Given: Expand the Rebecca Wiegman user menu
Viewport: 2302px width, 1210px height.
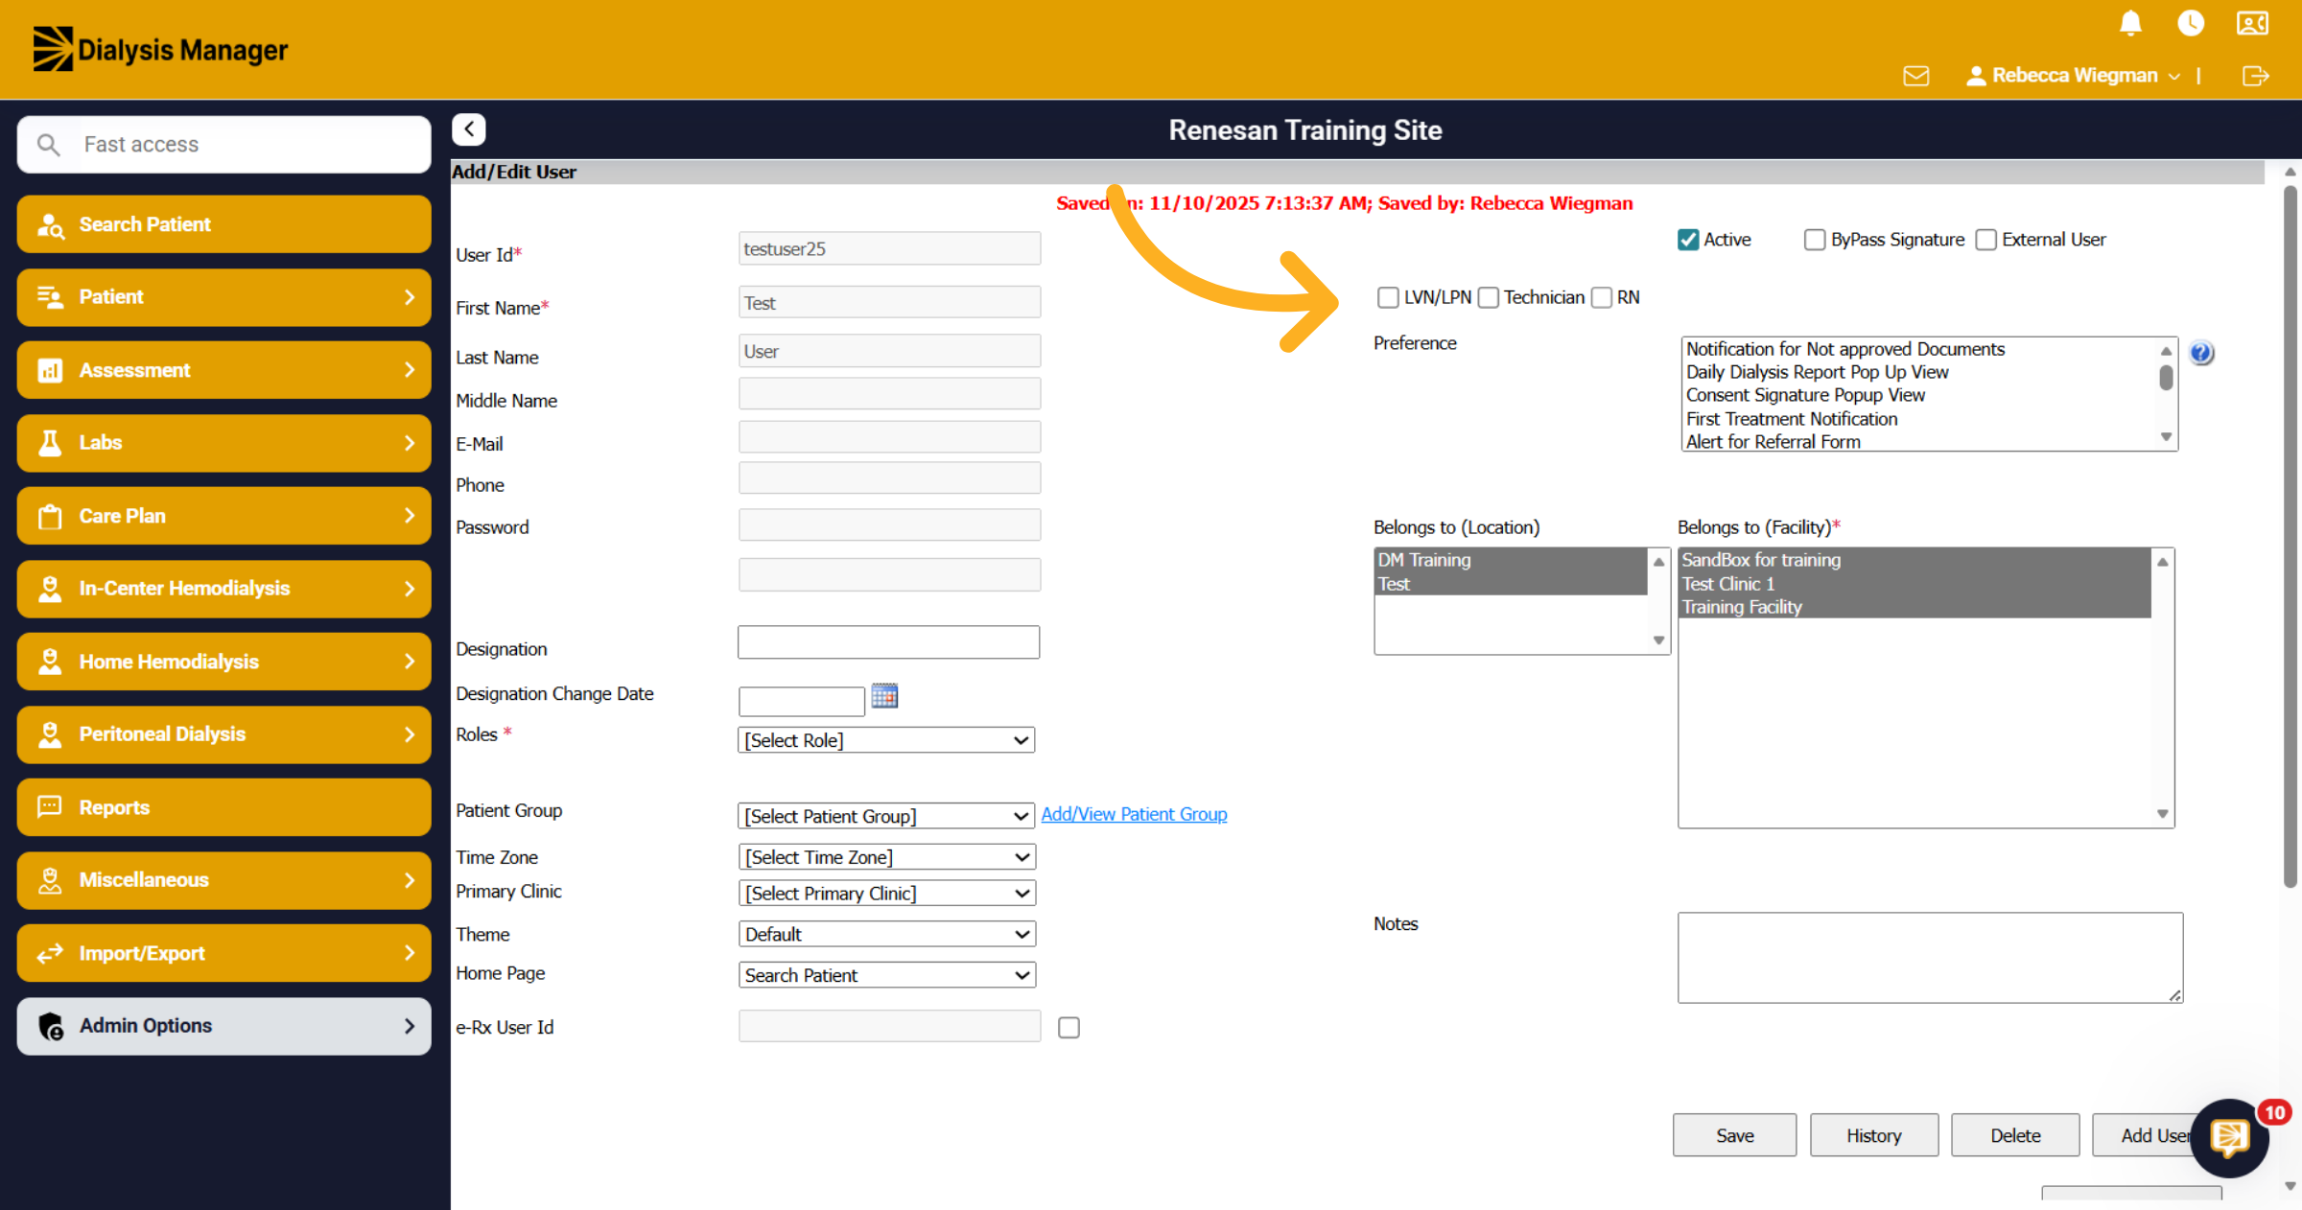Looking at the screenshot, I should pyautogui.click(x=2074, y=76).
